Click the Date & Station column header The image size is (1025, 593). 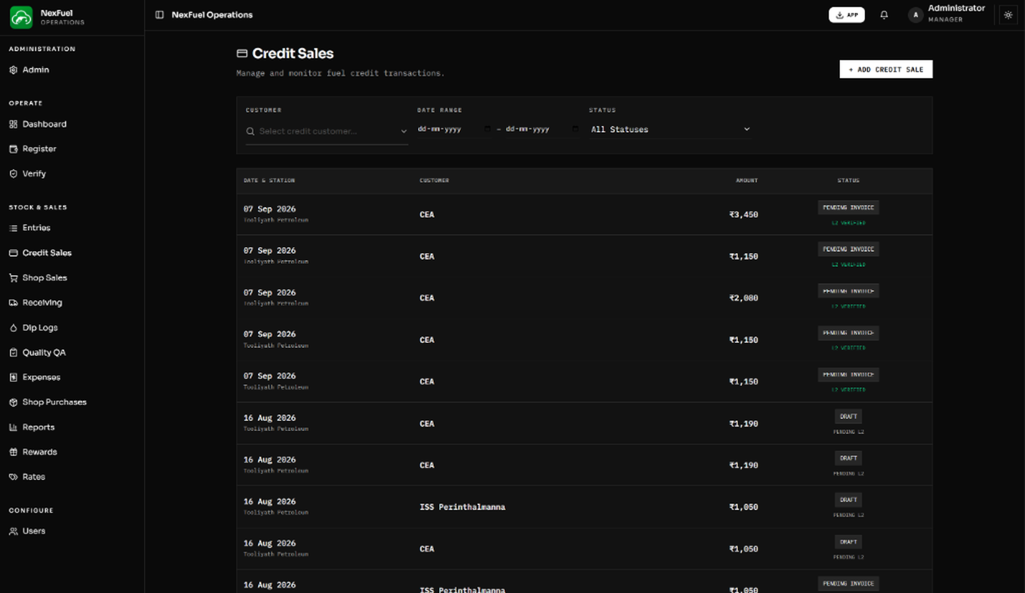[269, 180]
